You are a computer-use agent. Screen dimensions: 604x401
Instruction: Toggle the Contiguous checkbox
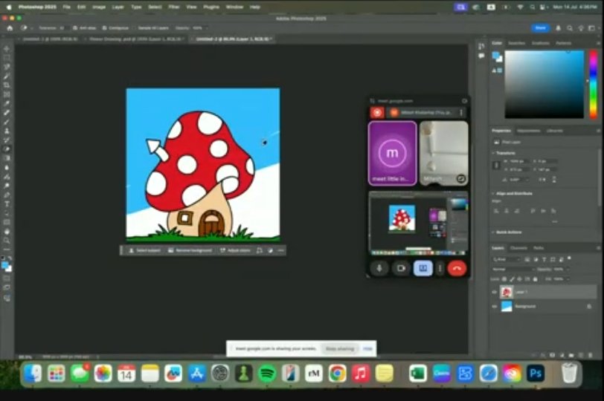[x=103, y=27]
